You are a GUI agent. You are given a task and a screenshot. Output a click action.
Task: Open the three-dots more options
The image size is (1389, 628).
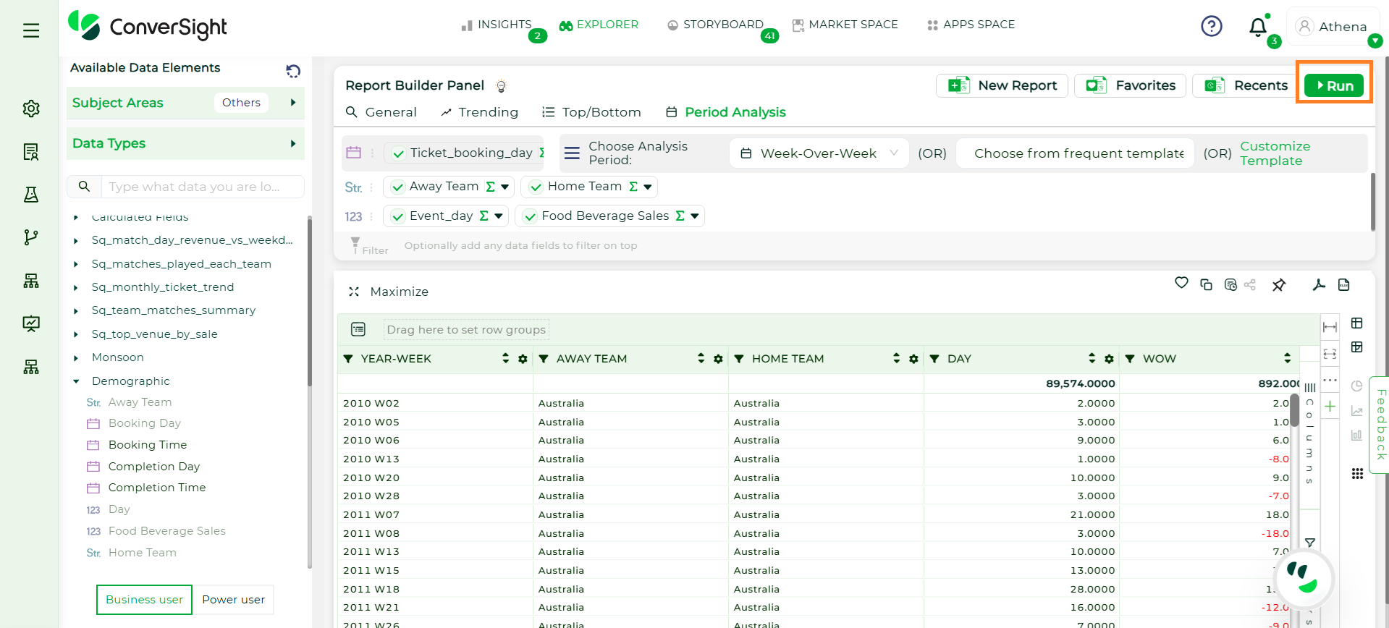(1330, 380)
